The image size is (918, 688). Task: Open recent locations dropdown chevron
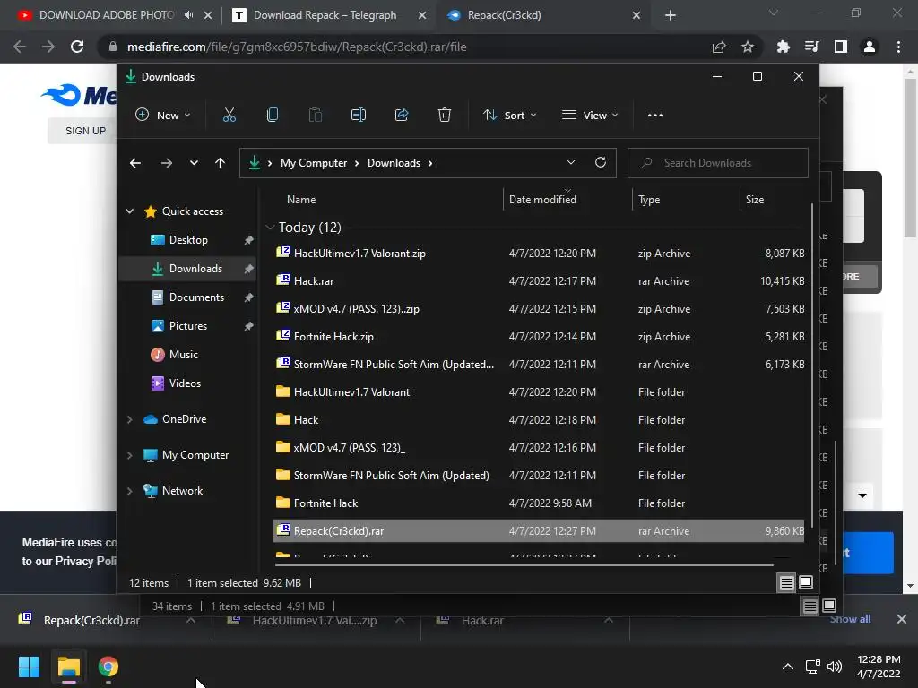coord(194,163)
